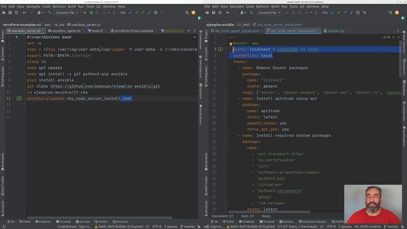The width and height of the screenshot is (407, 229).
Task: Switch to ansible.cfg tab
Action: [x=335, y=31]
